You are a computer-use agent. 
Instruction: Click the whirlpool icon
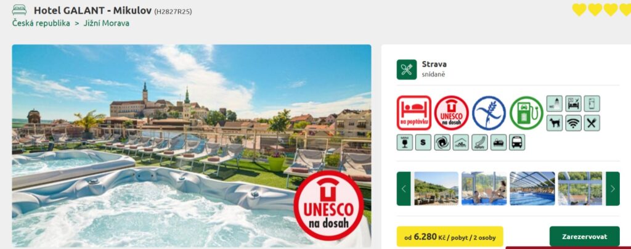442,142
